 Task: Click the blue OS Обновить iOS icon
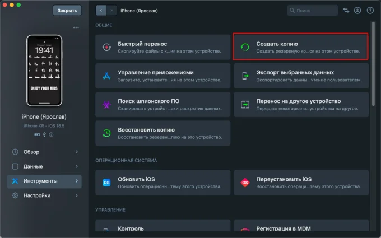click(106, 183)
